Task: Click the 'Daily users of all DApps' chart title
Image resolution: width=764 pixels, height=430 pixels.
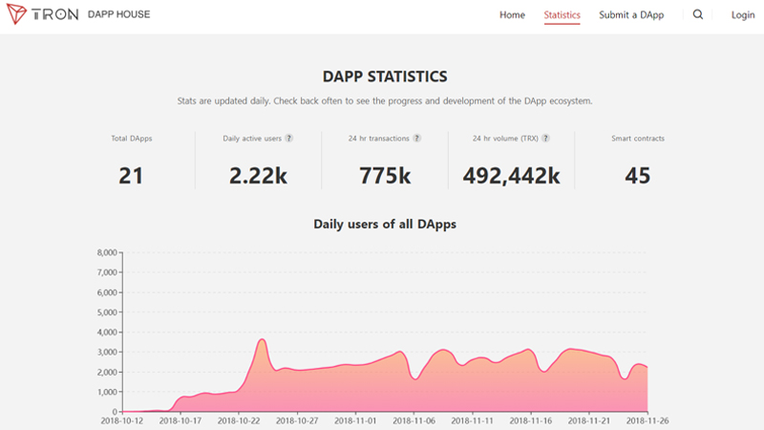Action: click(x=385, y=225)
